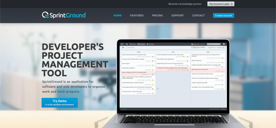276x128 pixels.
Task: Click the list menu icon left of Create a task
Action: point(123,47)
